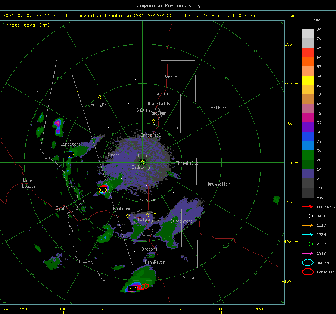Click the dBZ heading above color scale
The height and width of the screenshot is (314, 336).
pos(317,20)
